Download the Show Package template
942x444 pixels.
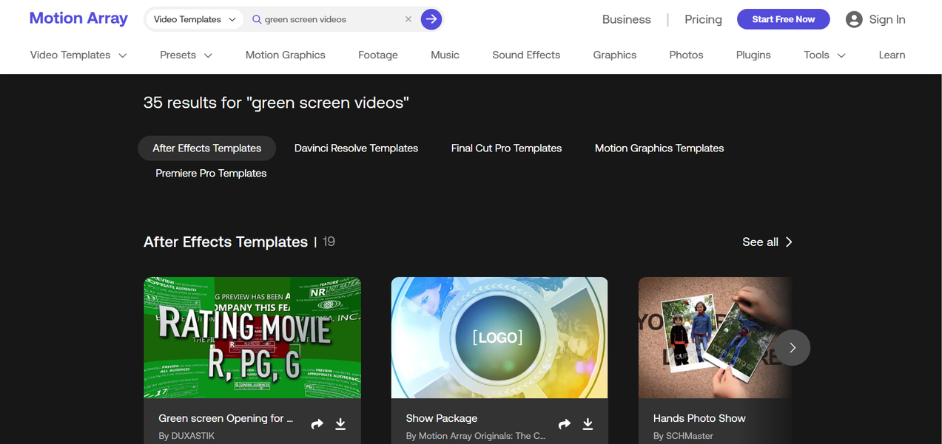coord(588,424)
